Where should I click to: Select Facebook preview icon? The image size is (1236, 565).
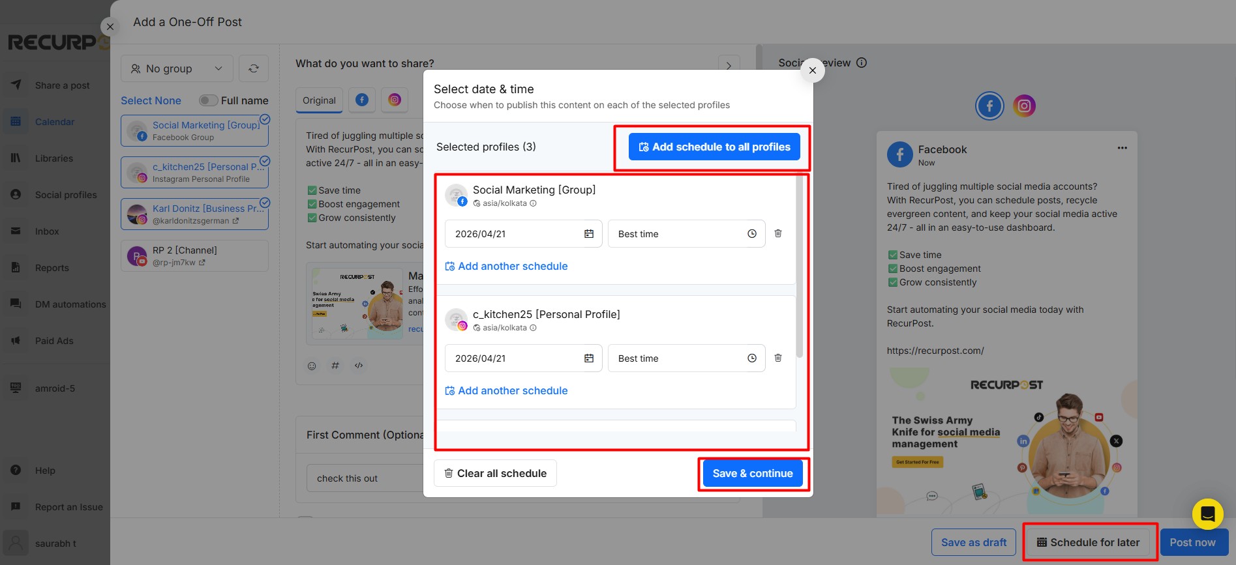pyautogui.click(x=989, y=106)
